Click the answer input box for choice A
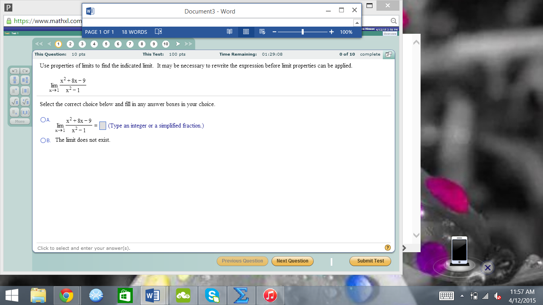This screenshot has height=305, width=543. pyautogui.click(x=103, y=125)
